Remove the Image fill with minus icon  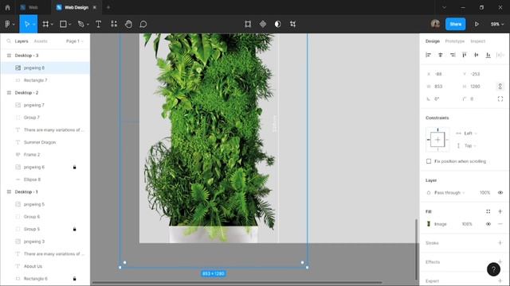pyautogui.click(x=500, y=224)
